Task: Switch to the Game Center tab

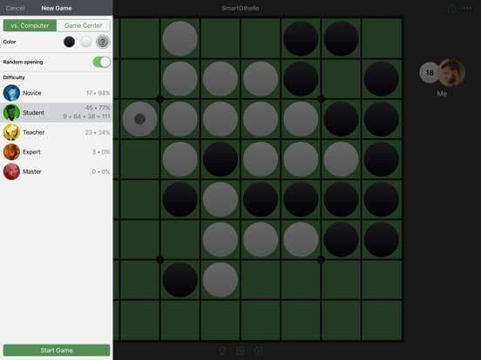Action: tap(83, 26)
